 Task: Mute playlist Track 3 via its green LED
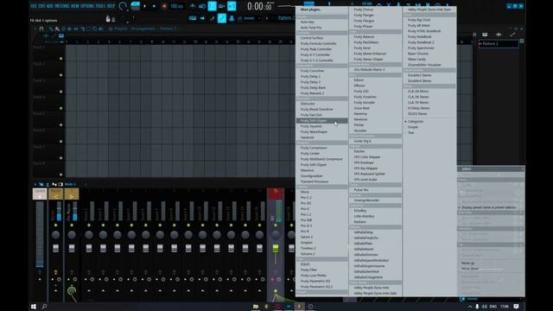[x=61, y=92]
